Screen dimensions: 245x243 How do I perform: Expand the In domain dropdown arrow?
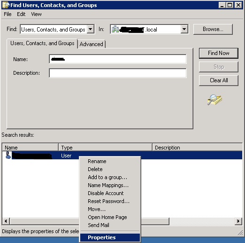click(184, 29)
